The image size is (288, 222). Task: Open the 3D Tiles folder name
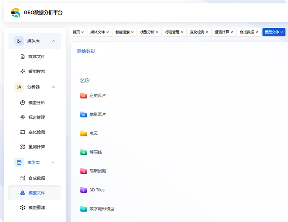[x=97, y=190]
